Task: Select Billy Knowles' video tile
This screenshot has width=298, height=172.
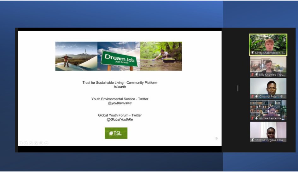Action: (268, 67)
